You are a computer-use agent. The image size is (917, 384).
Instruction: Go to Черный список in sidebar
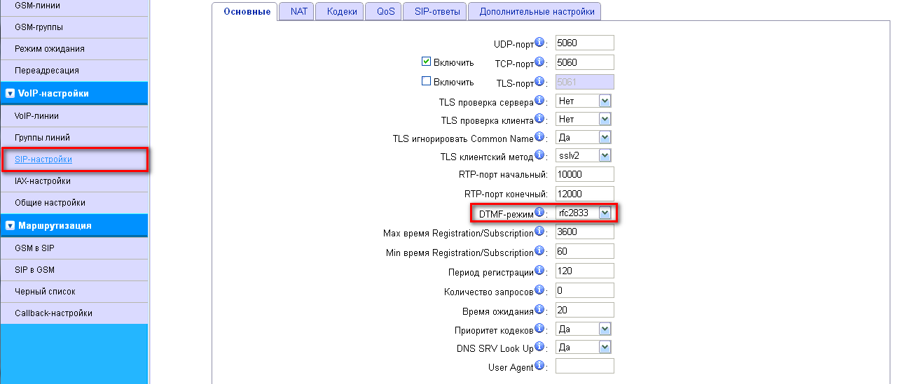(x=45, y=291)
